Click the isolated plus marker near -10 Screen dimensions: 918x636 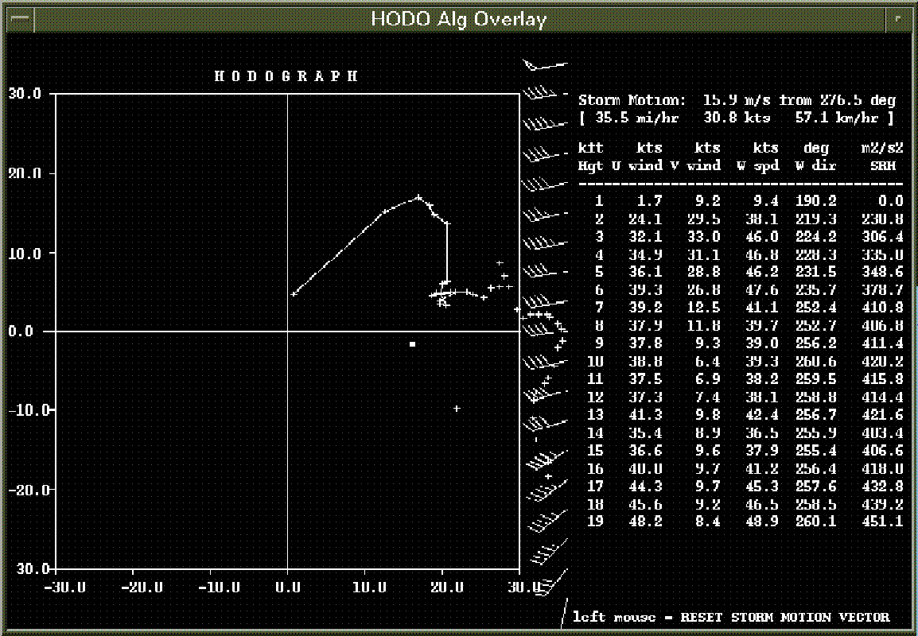click(457, 409)
